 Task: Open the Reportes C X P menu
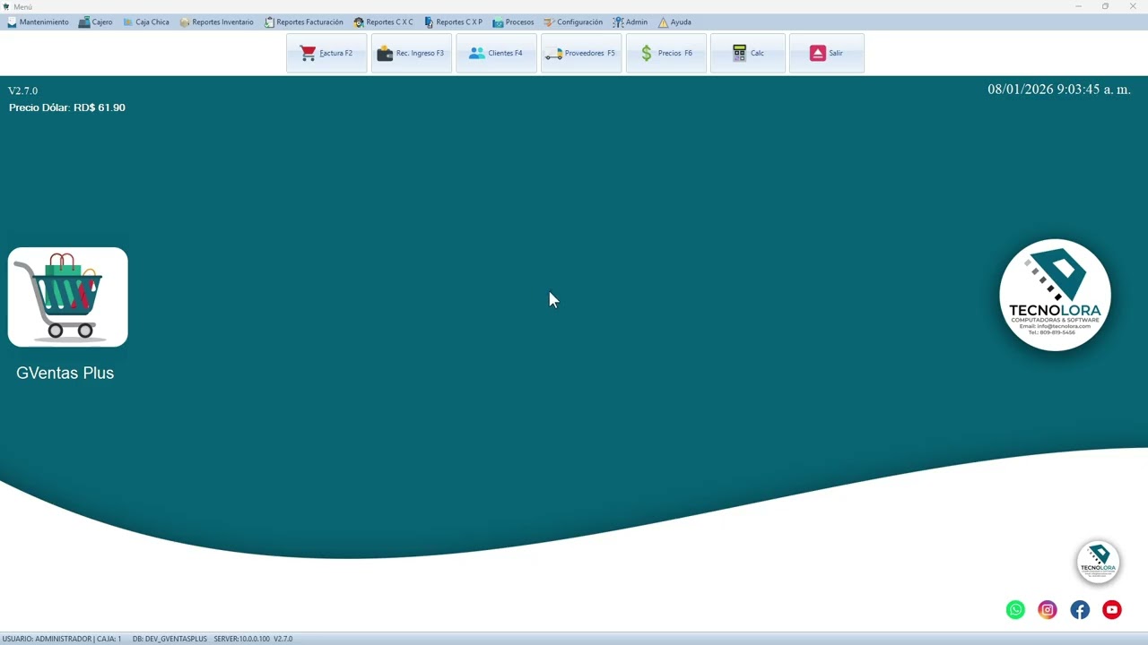(x=453, y=22)
